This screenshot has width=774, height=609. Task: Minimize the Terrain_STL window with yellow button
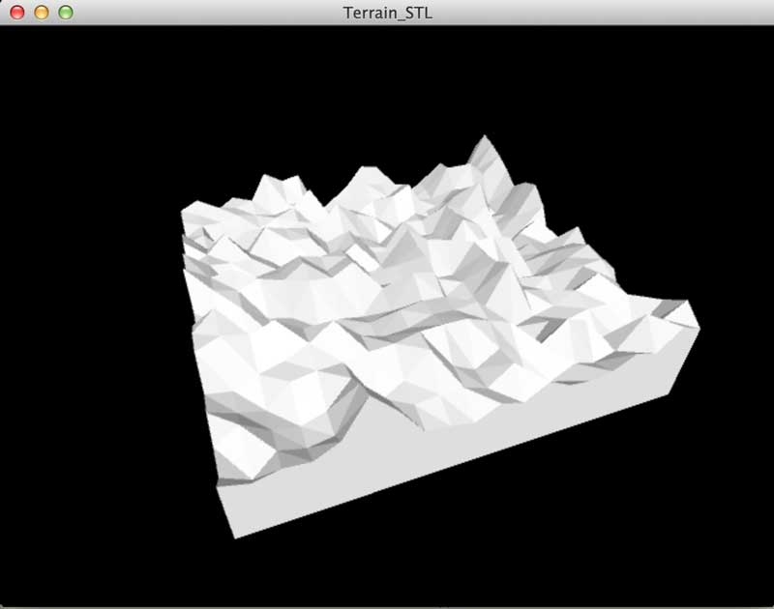click(x=42, y=13)
